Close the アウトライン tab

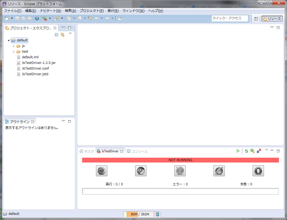click(x=33, y=122)
